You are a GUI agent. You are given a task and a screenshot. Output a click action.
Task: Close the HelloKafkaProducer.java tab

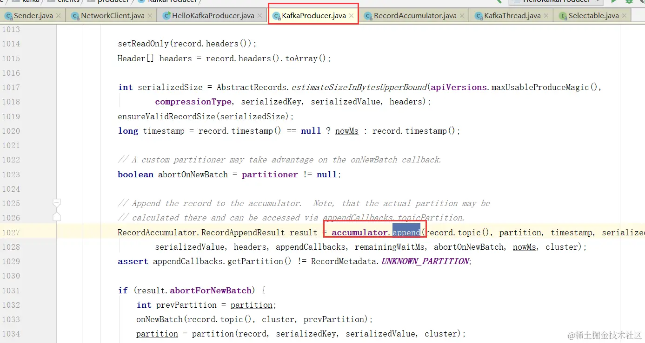click(259, 16)
